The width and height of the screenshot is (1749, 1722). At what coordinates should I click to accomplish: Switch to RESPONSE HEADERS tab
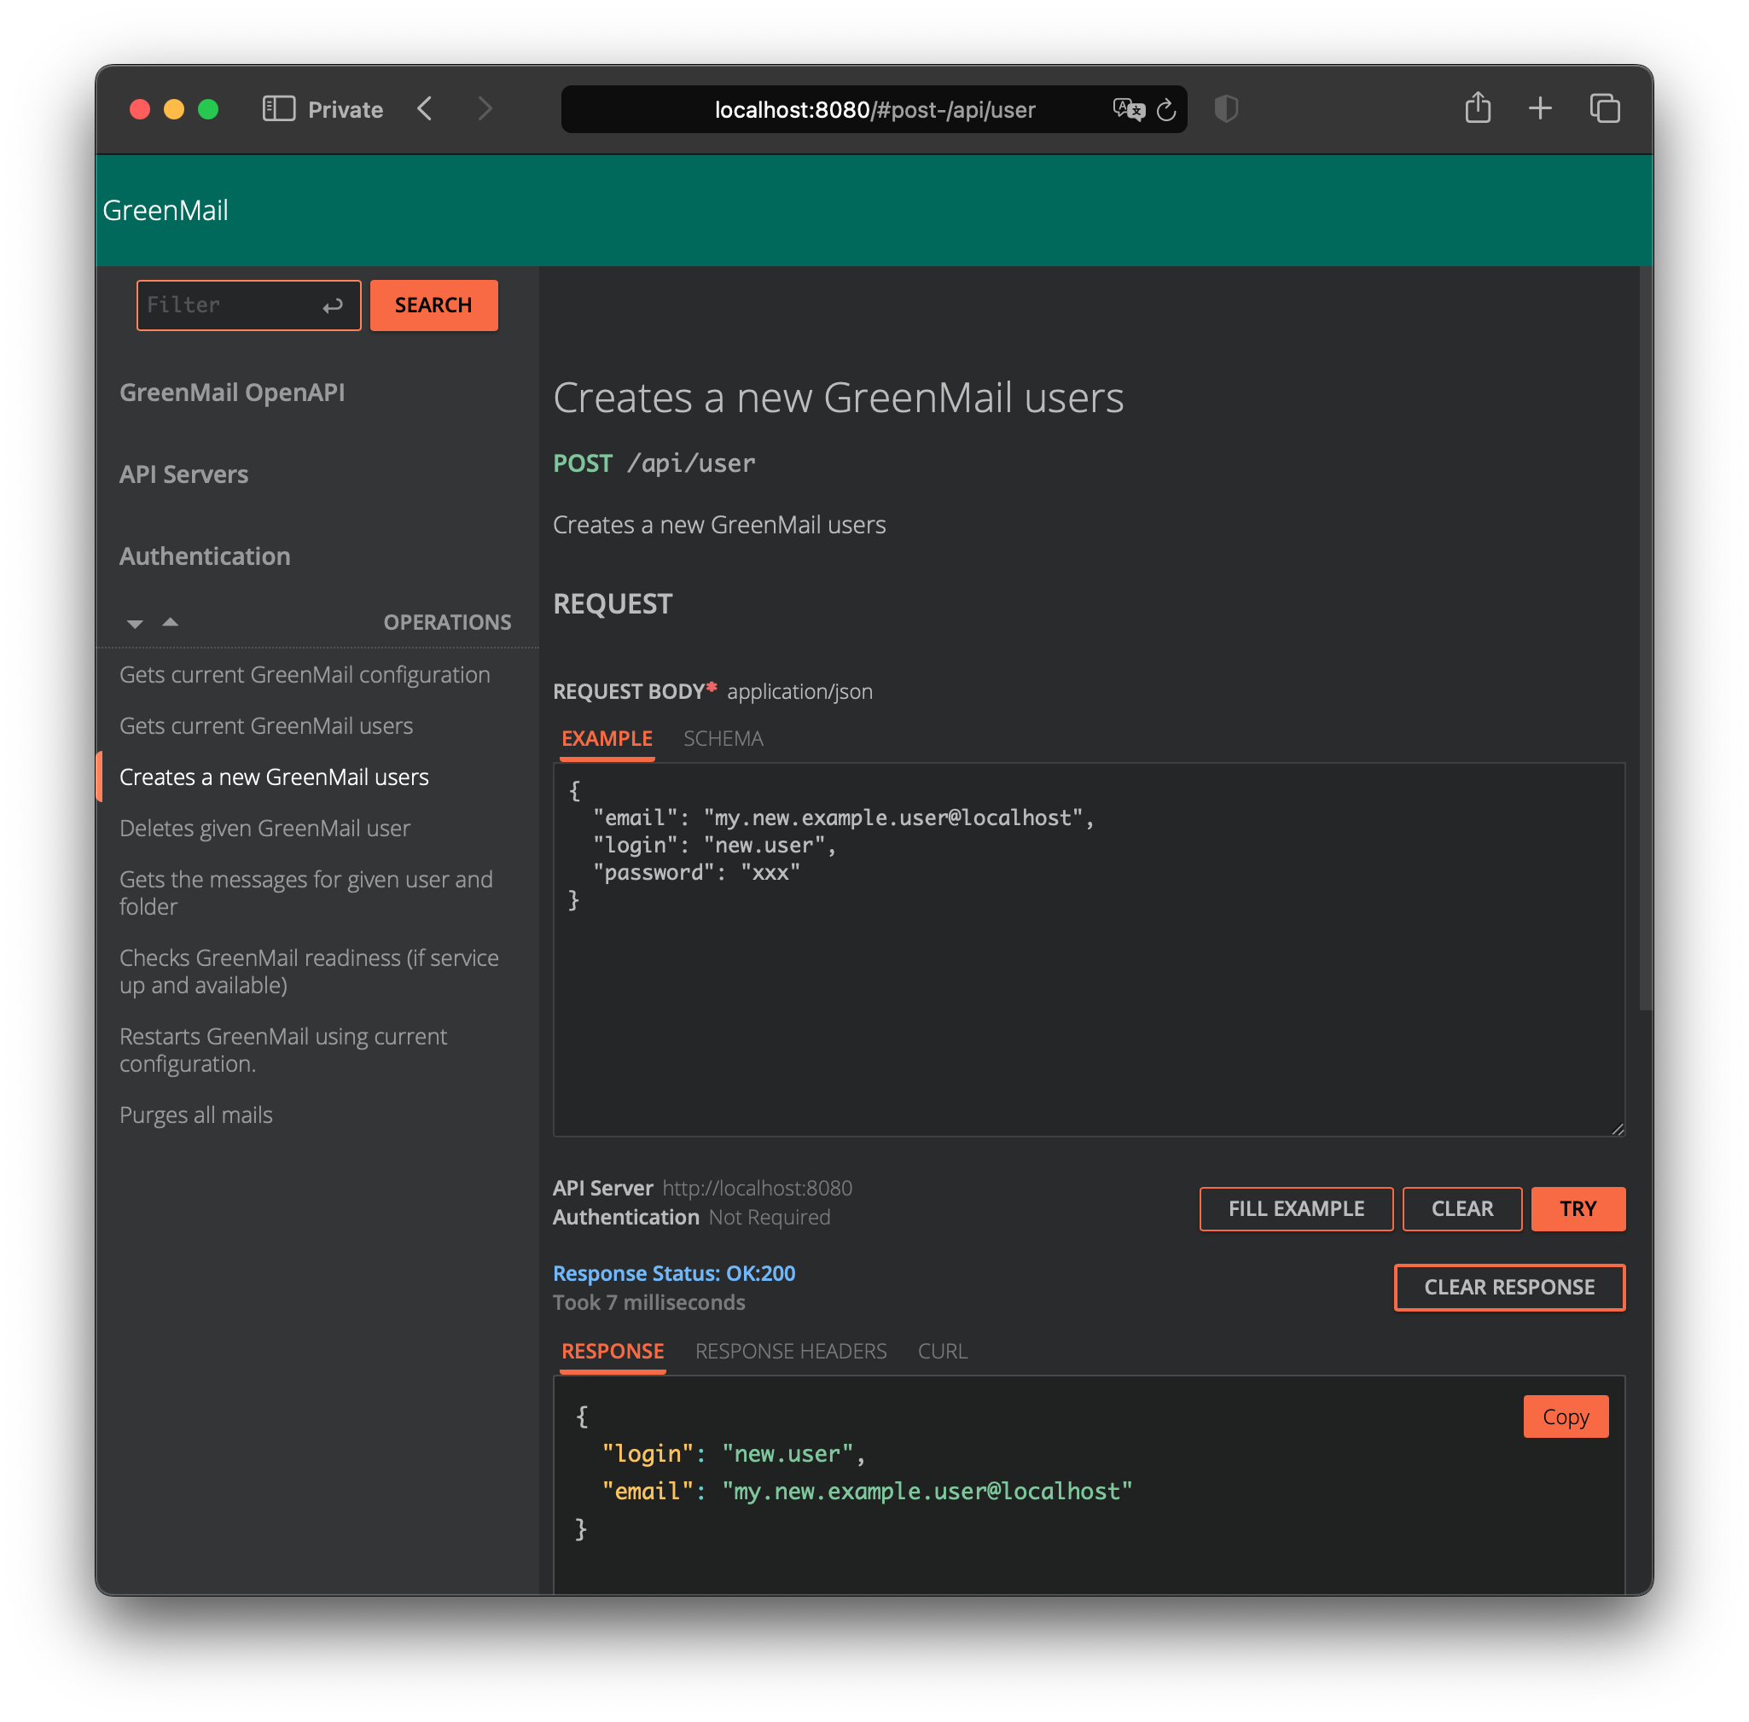[790, 1350]
